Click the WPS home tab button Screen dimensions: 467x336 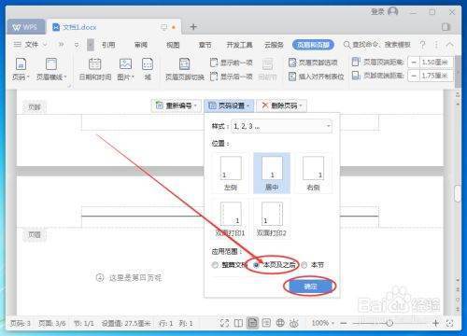pyautogui.click(x=25, y=27)
